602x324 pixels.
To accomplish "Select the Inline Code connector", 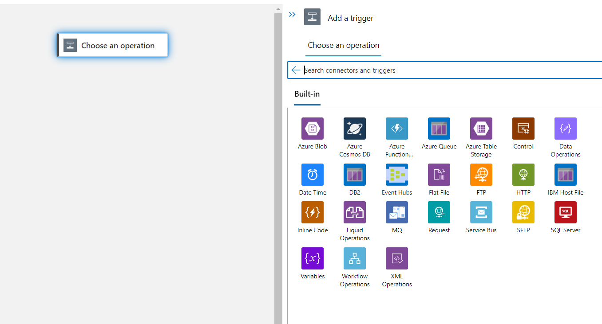I will click(313, 212).
